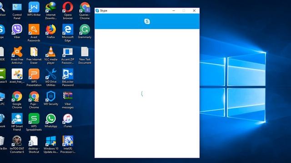Viewport: 291px width, 163px height.
Task: Open Avast Free Antivirus shortcut
Action: 17,52
